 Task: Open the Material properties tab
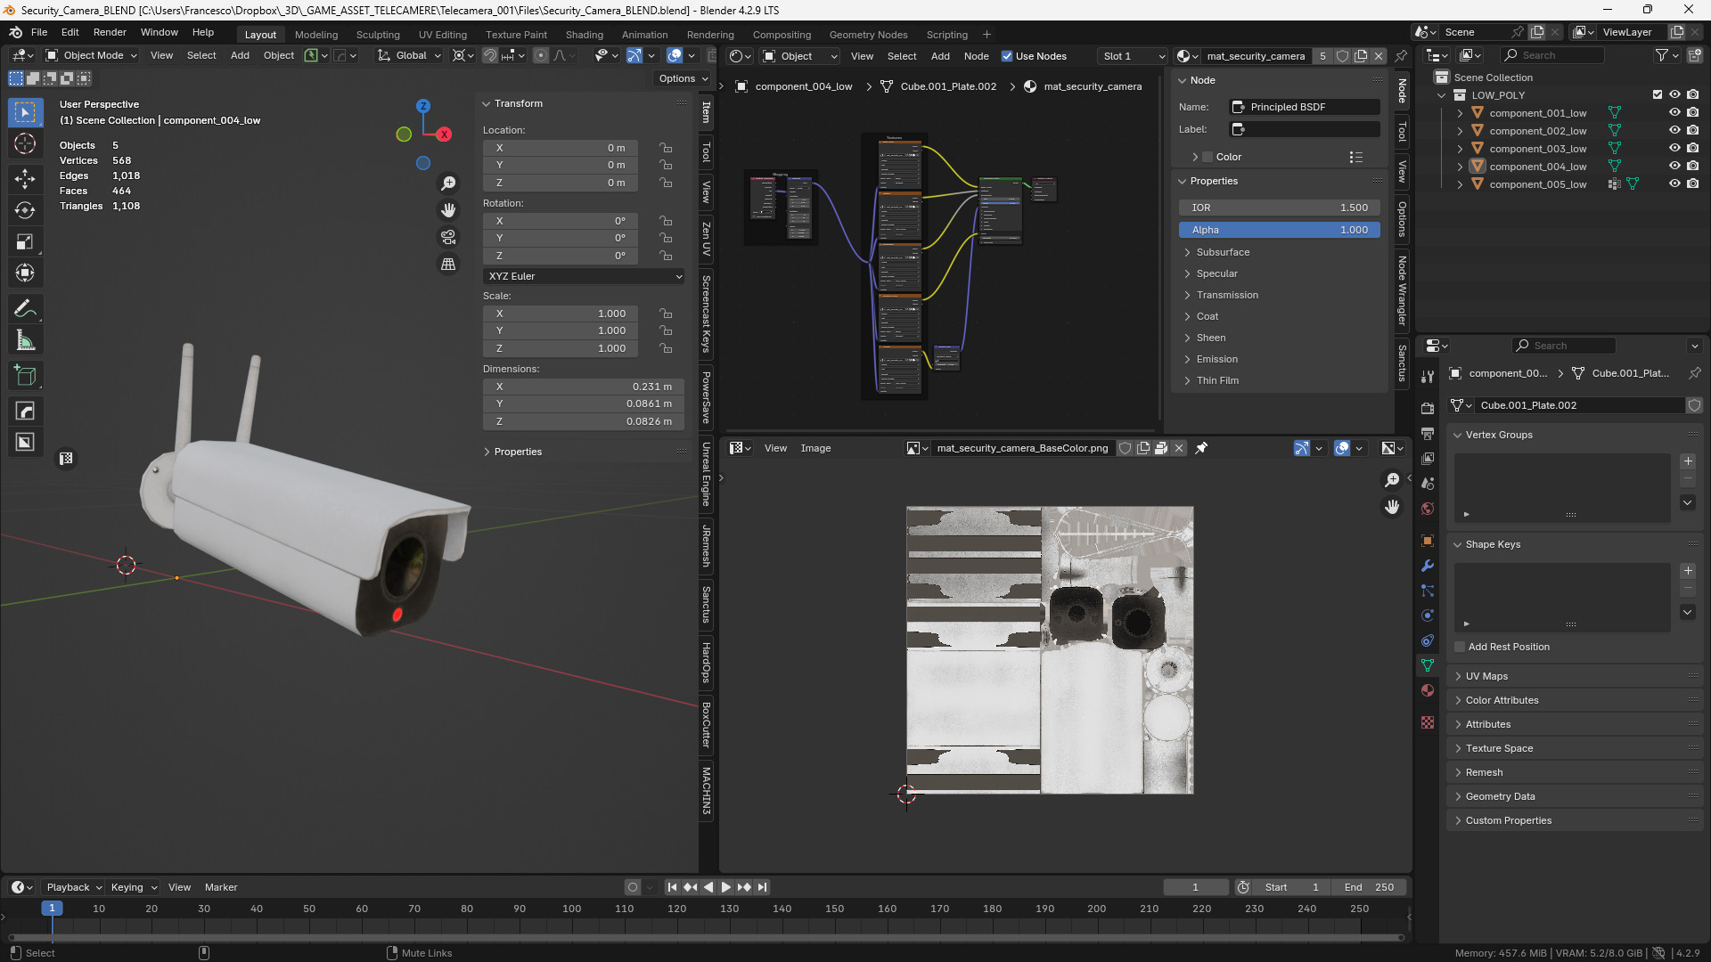[1428, 690]
